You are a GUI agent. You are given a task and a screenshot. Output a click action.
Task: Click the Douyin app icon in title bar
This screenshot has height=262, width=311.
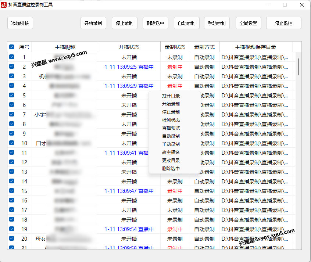pos(4,5)
